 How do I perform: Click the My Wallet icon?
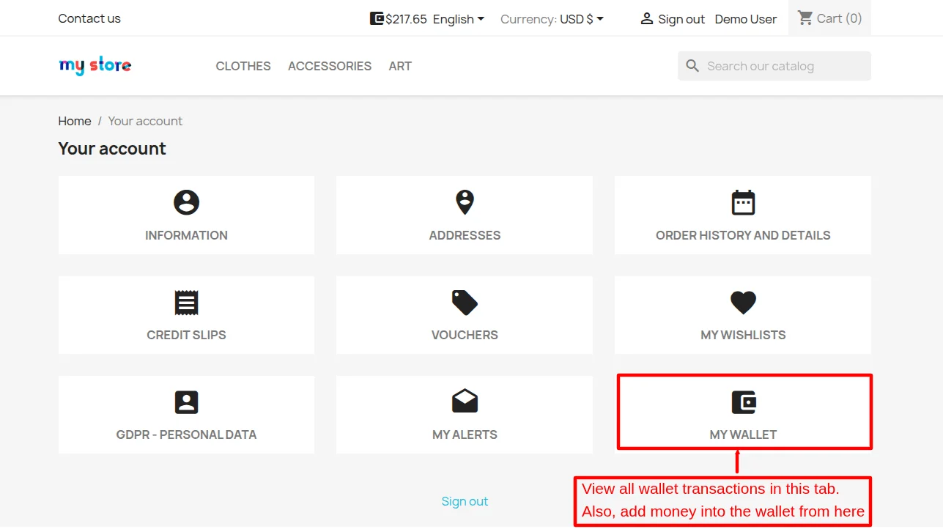743,402
